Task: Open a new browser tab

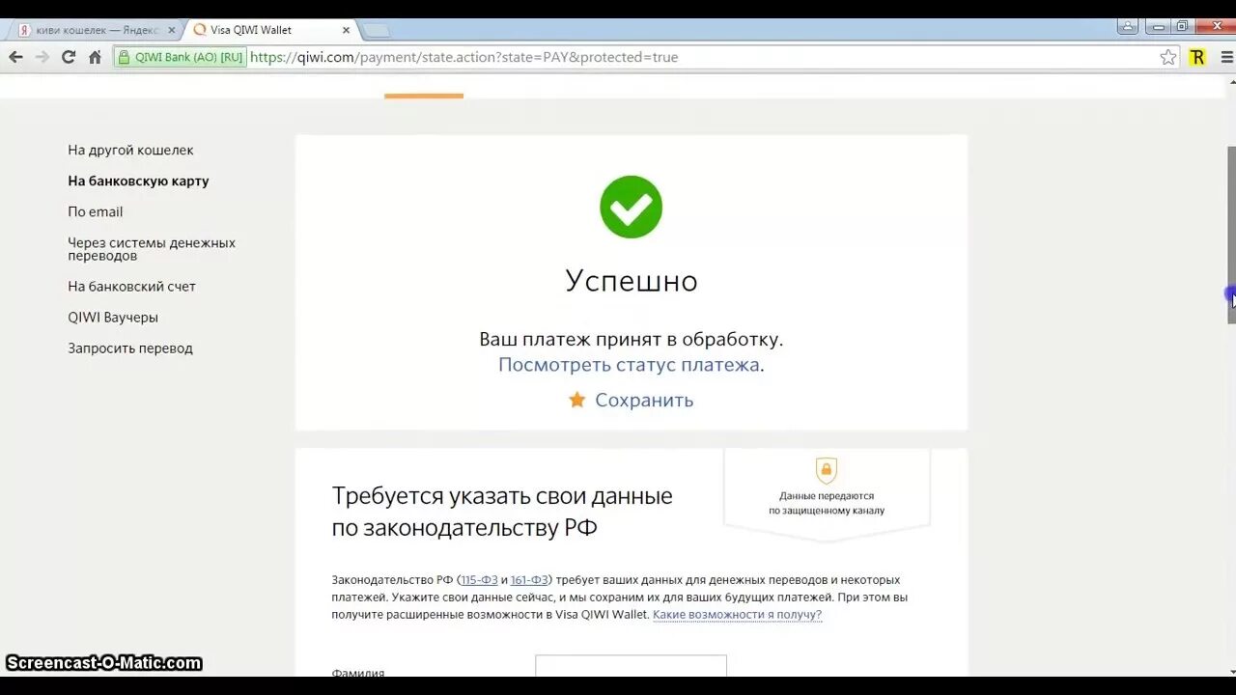Action: point(376,30)
